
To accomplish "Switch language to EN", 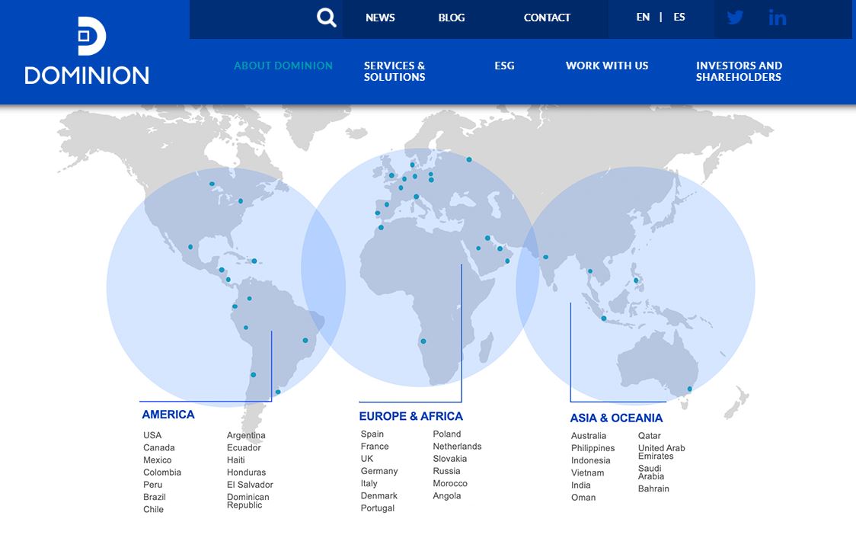I will [x=643, y=17].
